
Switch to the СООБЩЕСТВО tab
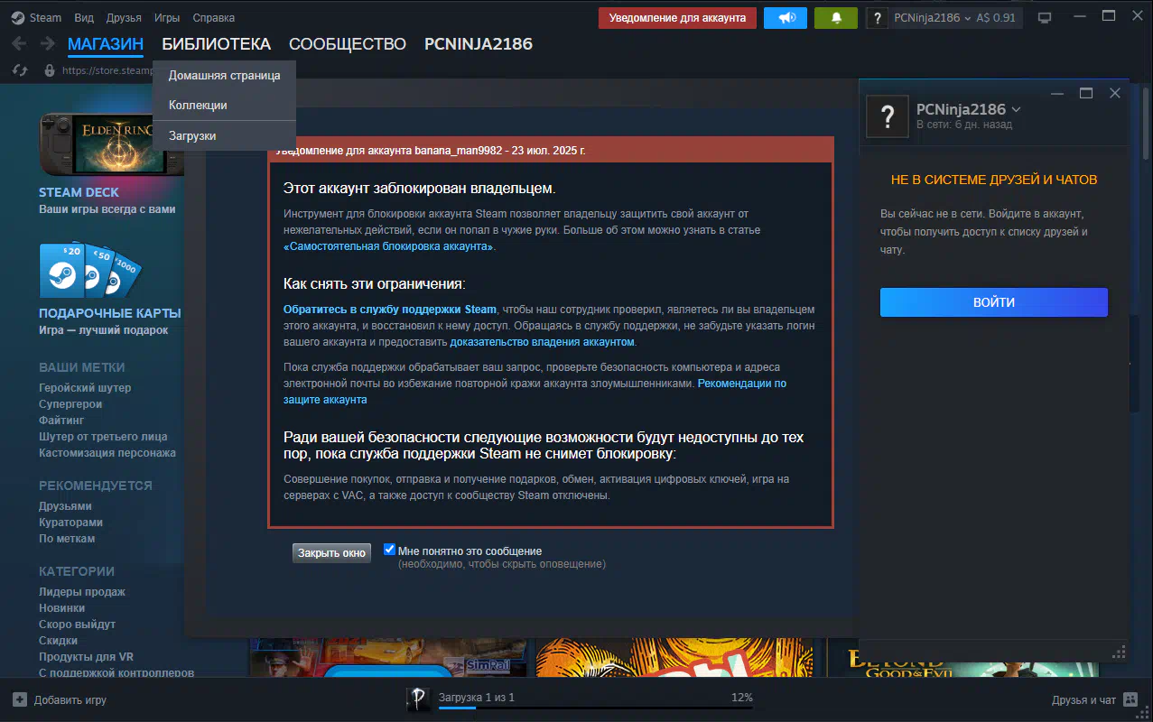(348, 44)
